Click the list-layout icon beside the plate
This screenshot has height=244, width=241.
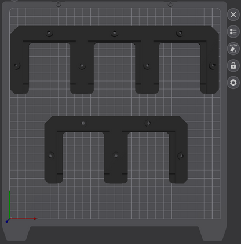(x=233, y=32)
